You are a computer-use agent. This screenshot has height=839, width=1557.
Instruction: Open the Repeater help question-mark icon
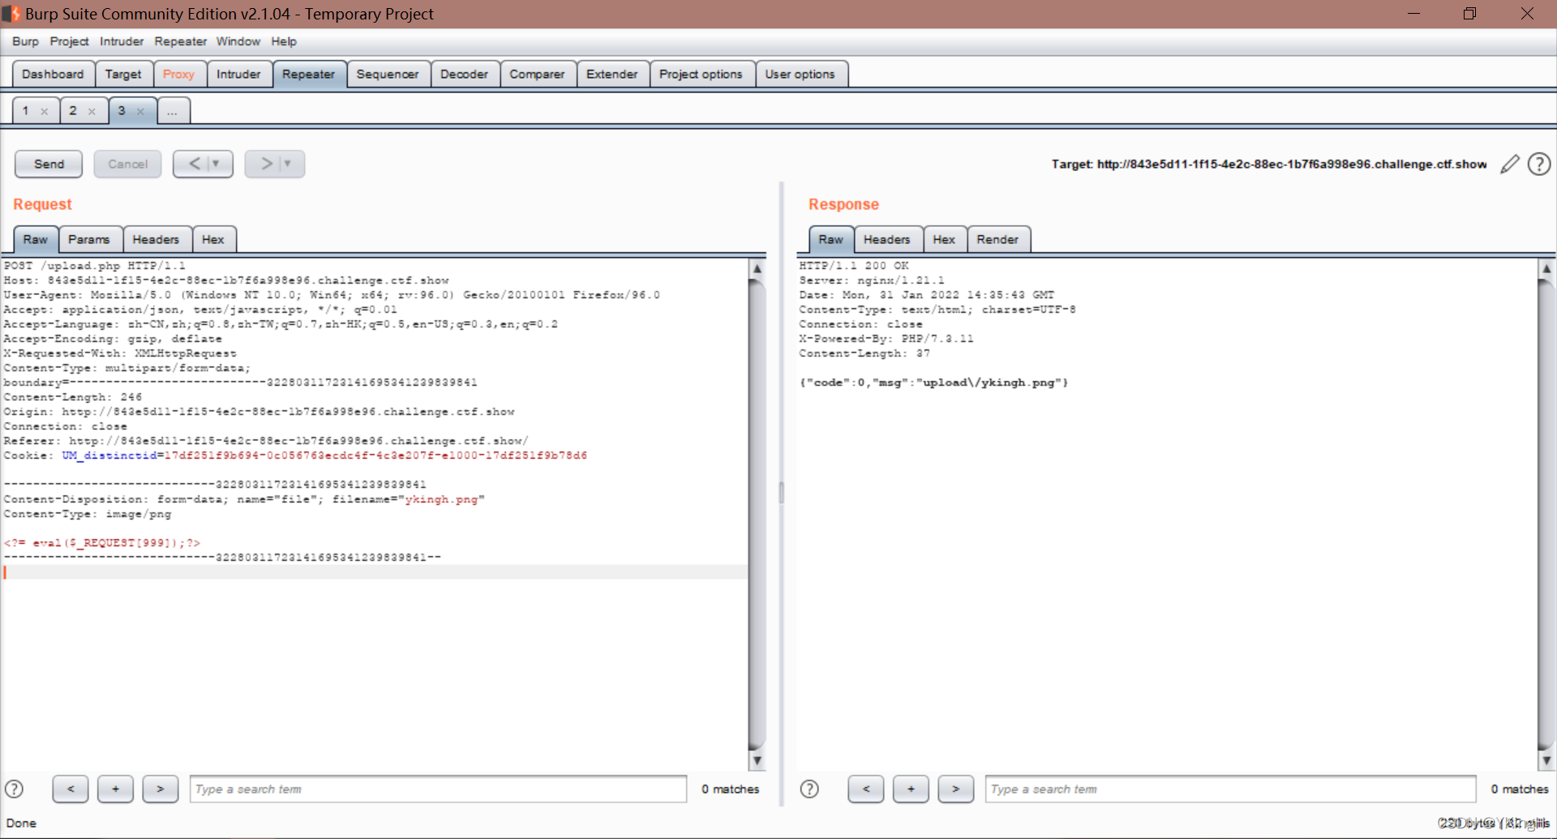tap(1539, 165)
